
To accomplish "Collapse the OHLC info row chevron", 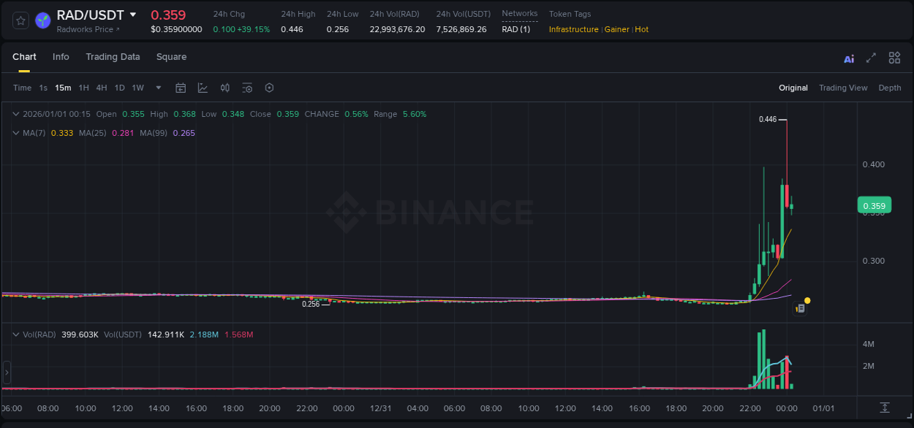I will [x=15, y=114].
